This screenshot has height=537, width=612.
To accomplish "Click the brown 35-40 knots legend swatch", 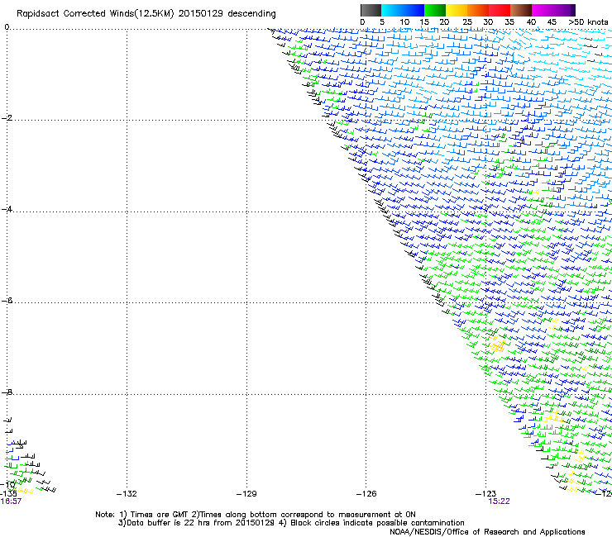I will tap(521, 10).
